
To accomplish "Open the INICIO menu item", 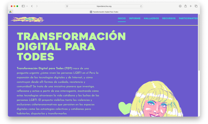I will 122,18.
